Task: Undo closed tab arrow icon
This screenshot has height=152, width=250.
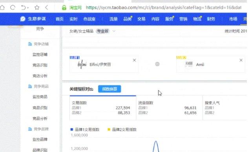Action: pyautogui.click(x=23, y=7)
